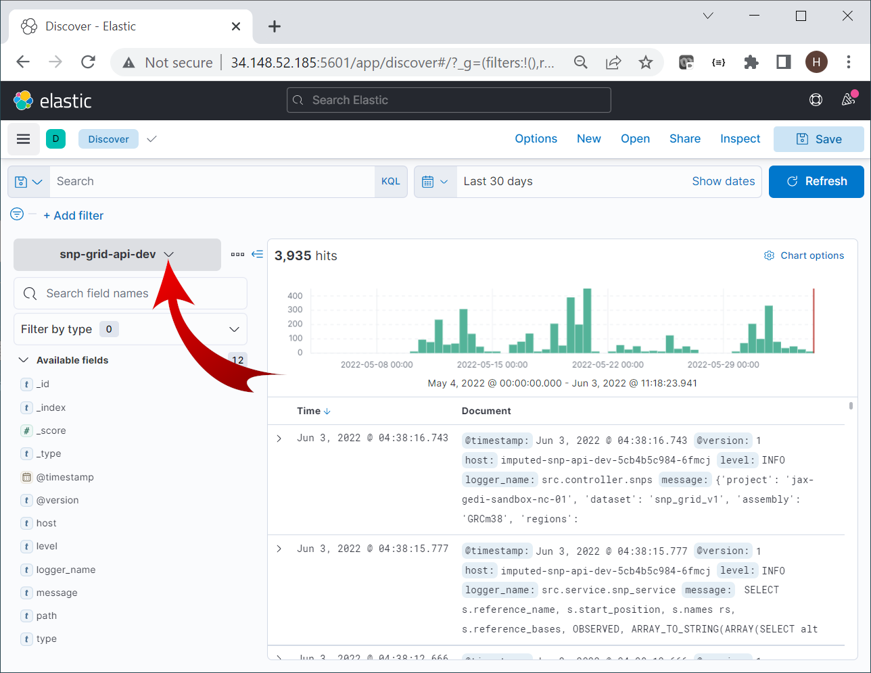Open the newsfeed celebration icon
Screen dimensions: 871x673
point(849,99)
